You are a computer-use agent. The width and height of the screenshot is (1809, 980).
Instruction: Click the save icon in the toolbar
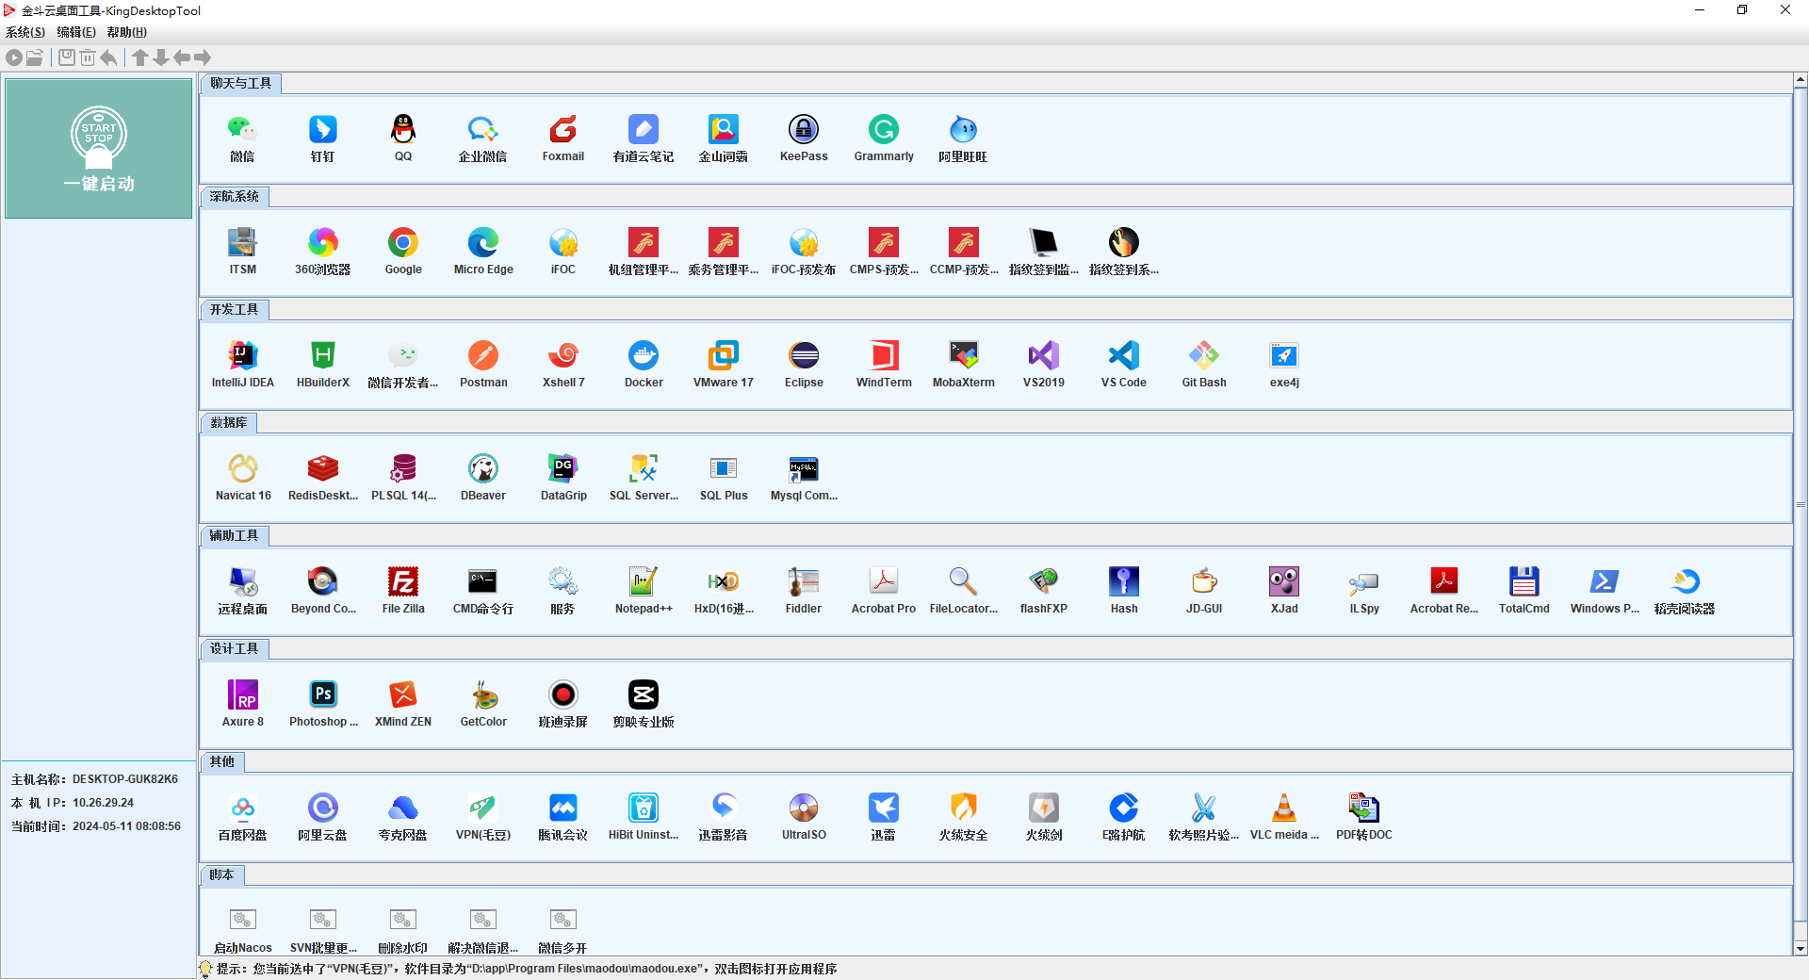(67, 57)
